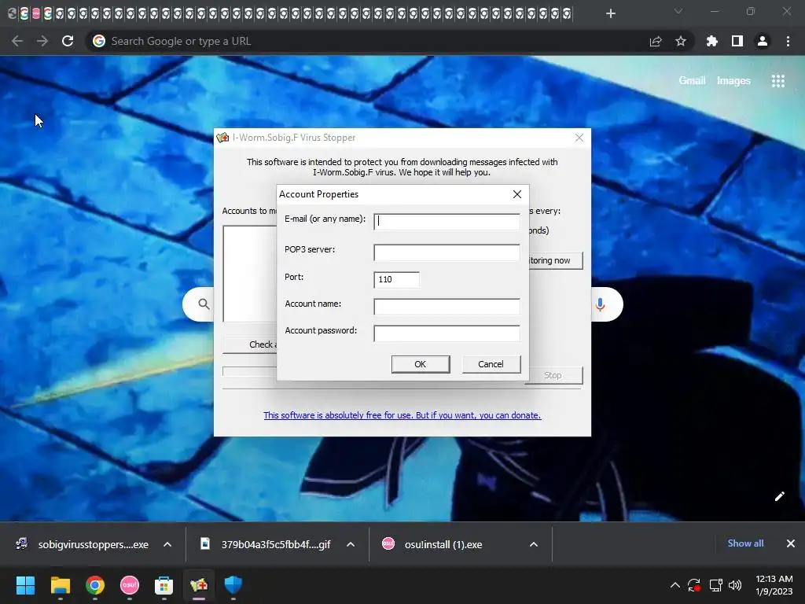Close the Account Properties dialog with X
The height and width of the screenshot is (604, 805).
517,194
